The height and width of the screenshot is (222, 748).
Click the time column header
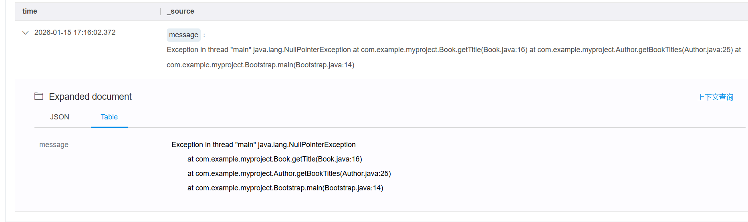coord(30,11)
